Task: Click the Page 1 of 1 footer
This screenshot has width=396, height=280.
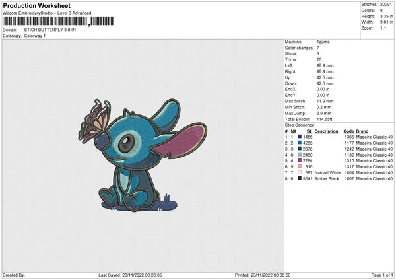Action: tap(382, 275)
